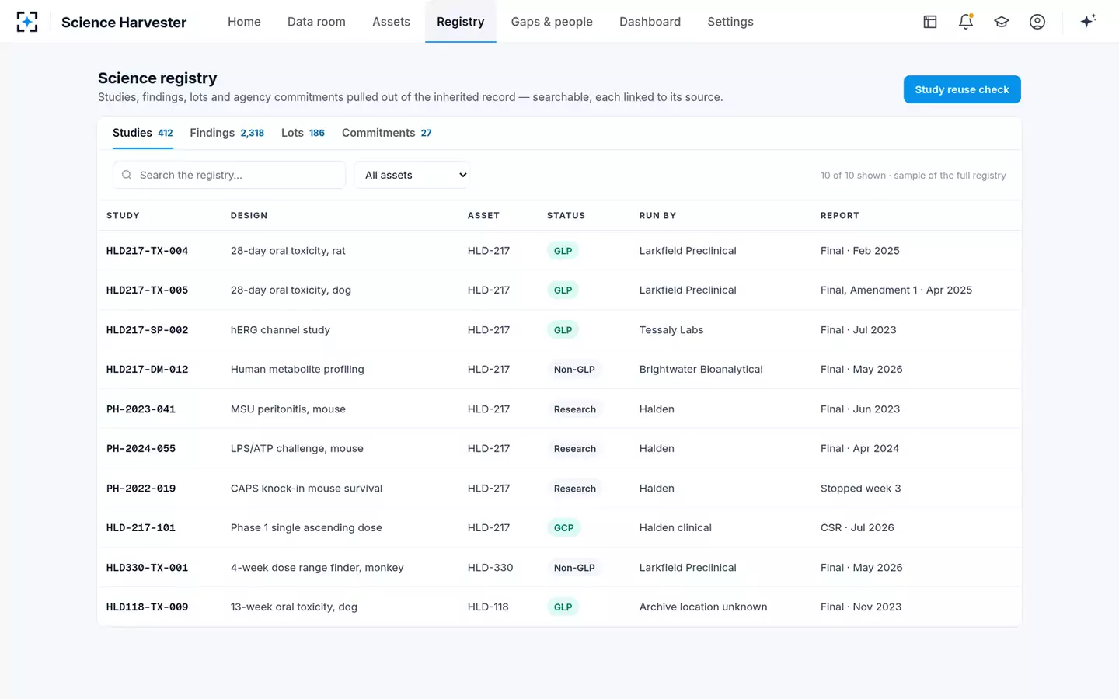Open the Dashboard nav item
1119x699 pixels.
pos(650,22)
